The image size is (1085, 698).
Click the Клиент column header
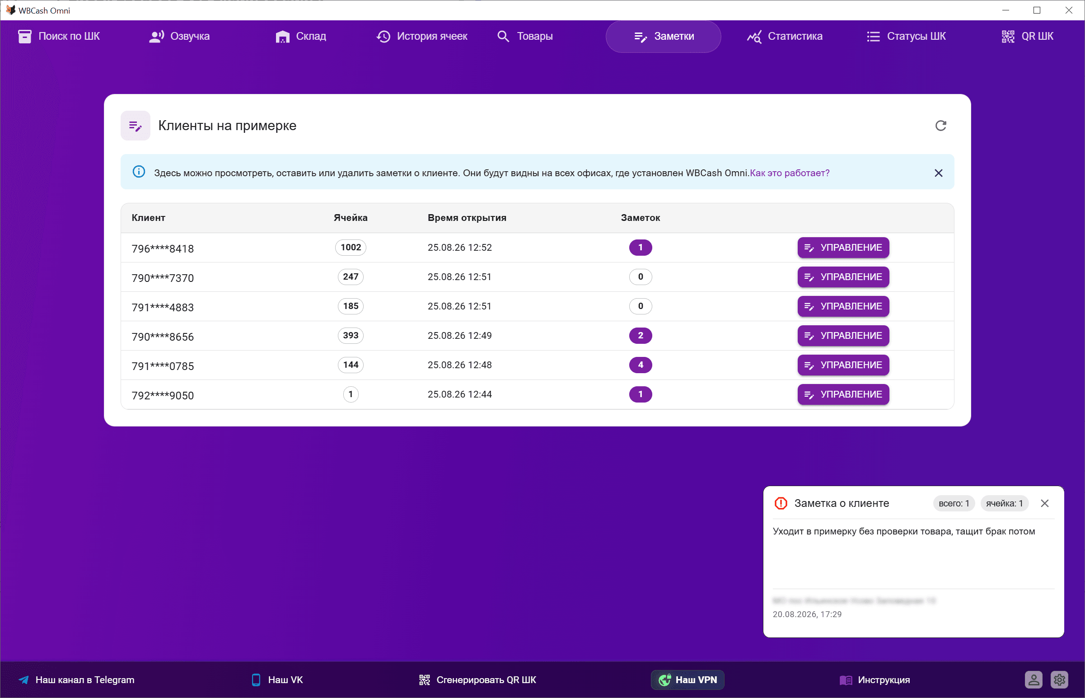(x=148, y=218)
